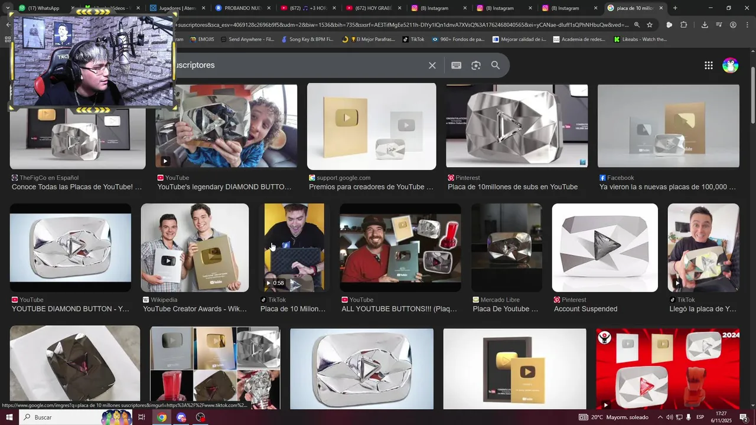The image size is (756, 425).
Task: Open the Chrome profile icon
Action: click(x=733, y=25)
